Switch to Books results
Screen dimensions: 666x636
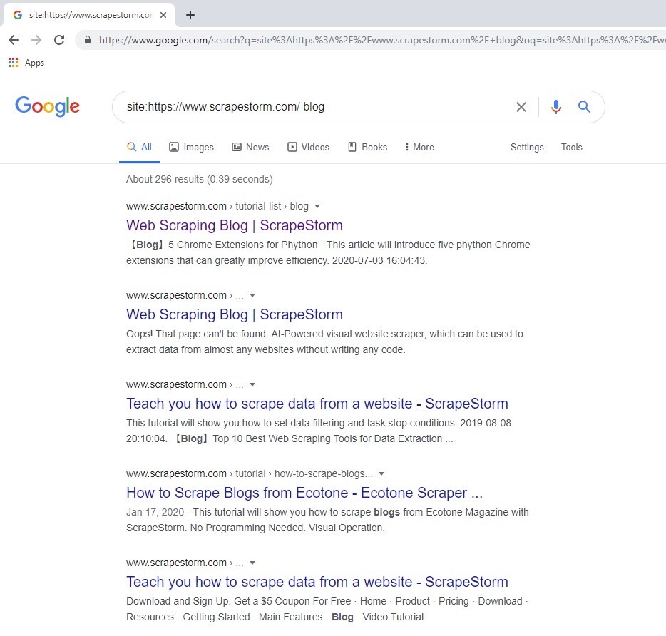[x=368, y=147]
